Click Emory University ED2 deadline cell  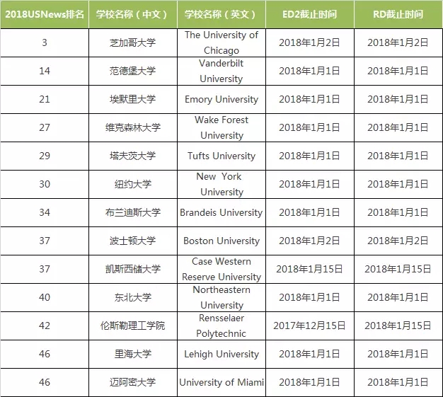pyautogui.click(x=310, y=99)
